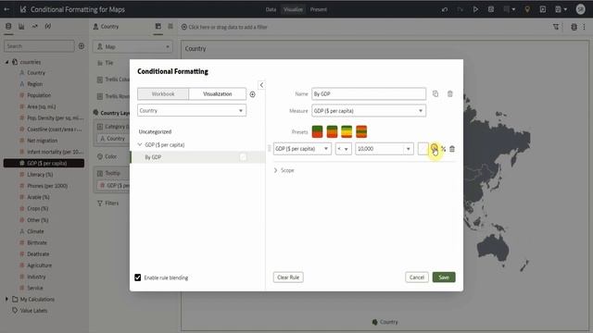This screenshot has height=333, width=593.
Task: Expand My Calculations folder
Action: (x=6, y=299)
